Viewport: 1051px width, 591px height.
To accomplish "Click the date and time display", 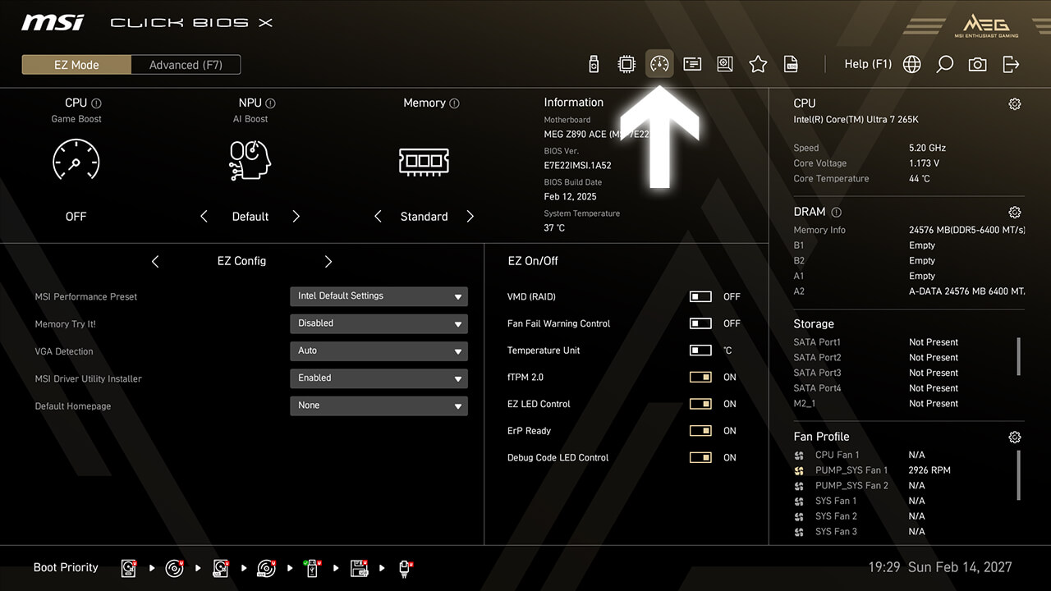I will click(940, 567).
